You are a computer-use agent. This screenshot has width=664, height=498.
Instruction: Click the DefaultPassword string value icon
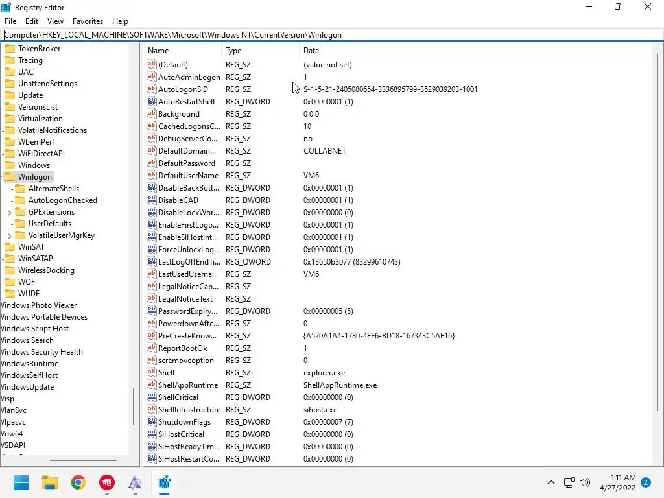click(x=152, y=163)
